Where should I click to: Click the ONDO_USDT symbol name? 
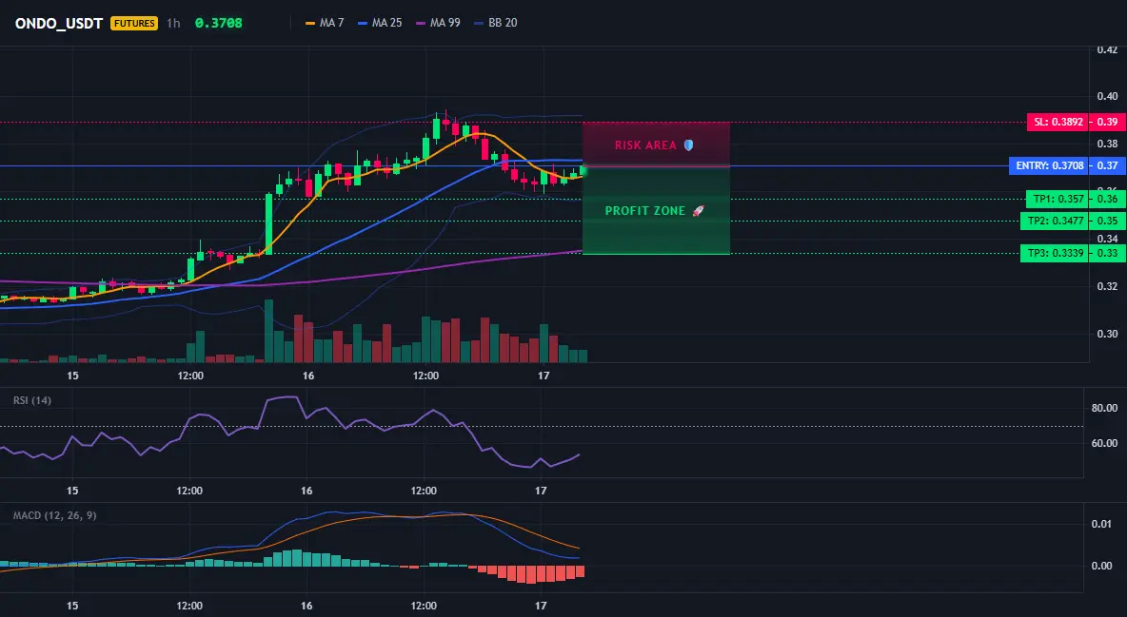click(59, 23)
